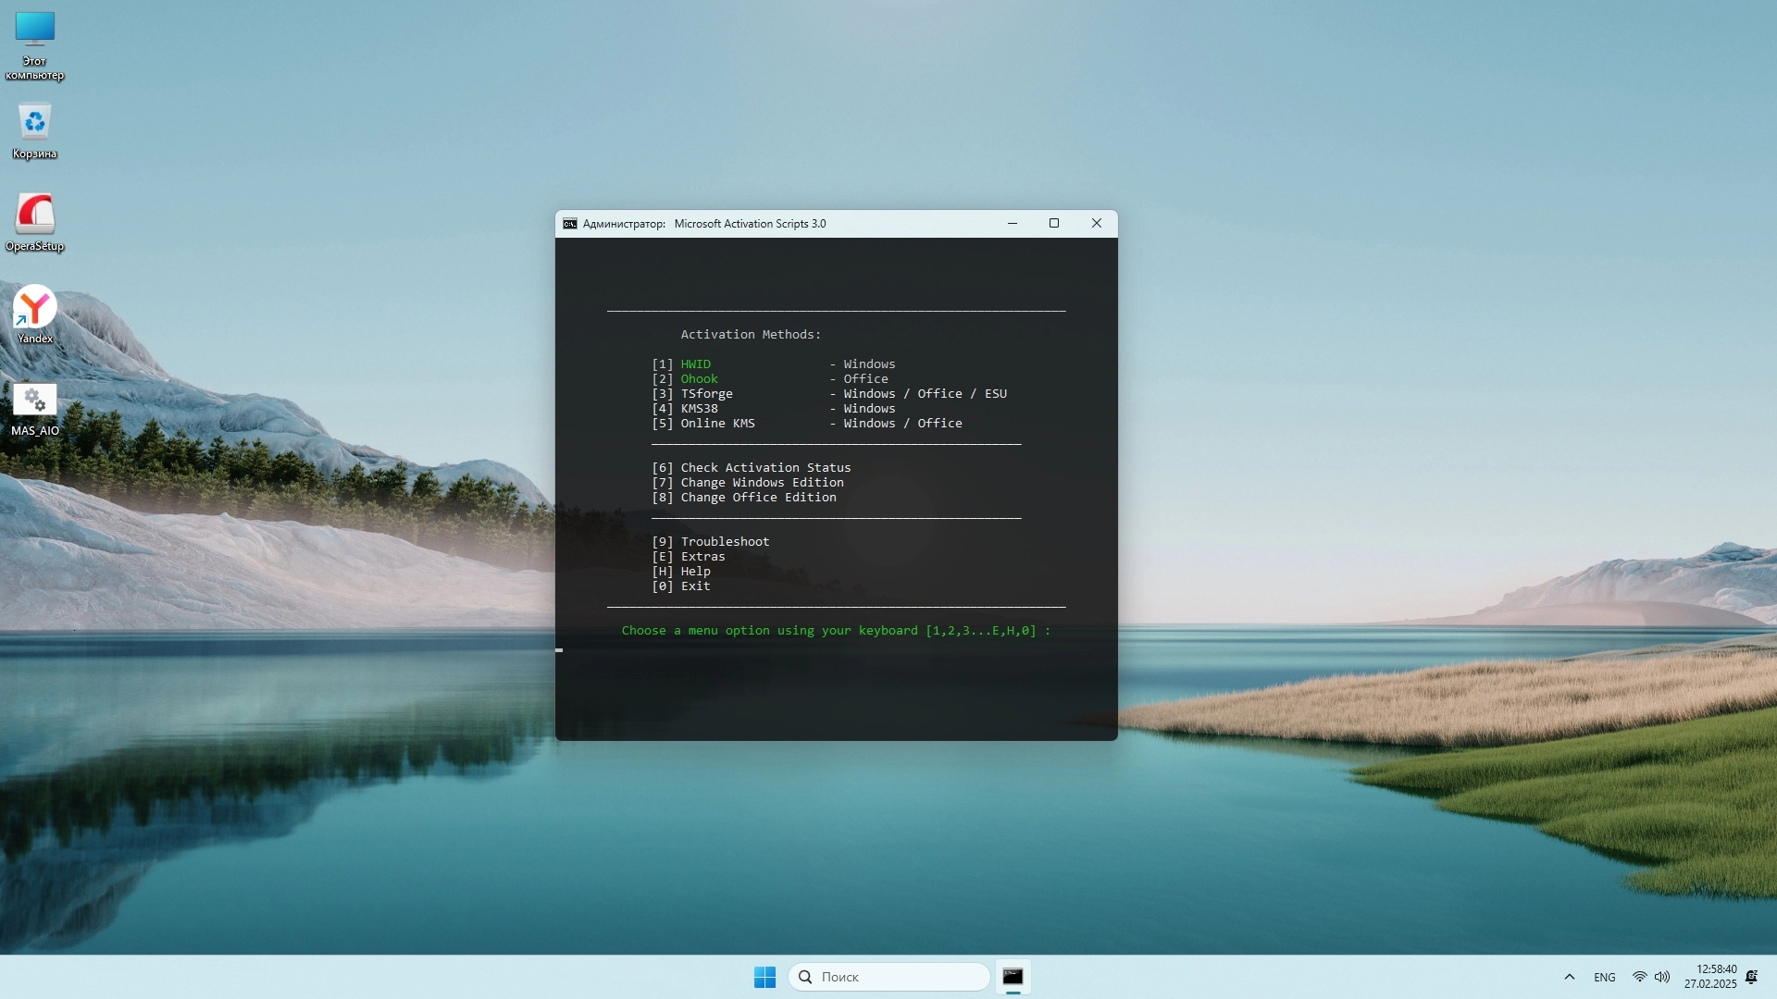
Task: Select the Yandex browser shortcut
Action: (35, 314)
